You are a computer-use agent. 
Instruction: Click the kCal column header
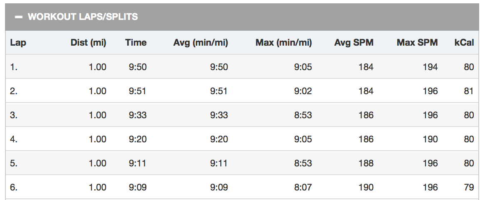[464, 43]
